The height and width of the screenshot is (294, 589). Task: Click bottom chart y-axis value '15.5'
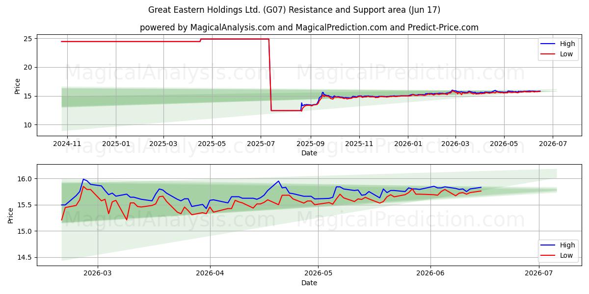coord(25,205)
